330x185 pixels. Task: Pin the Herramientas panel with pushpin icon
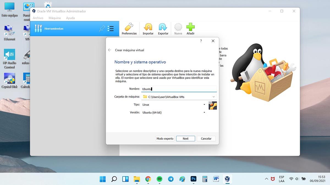(x=102, y=29)
